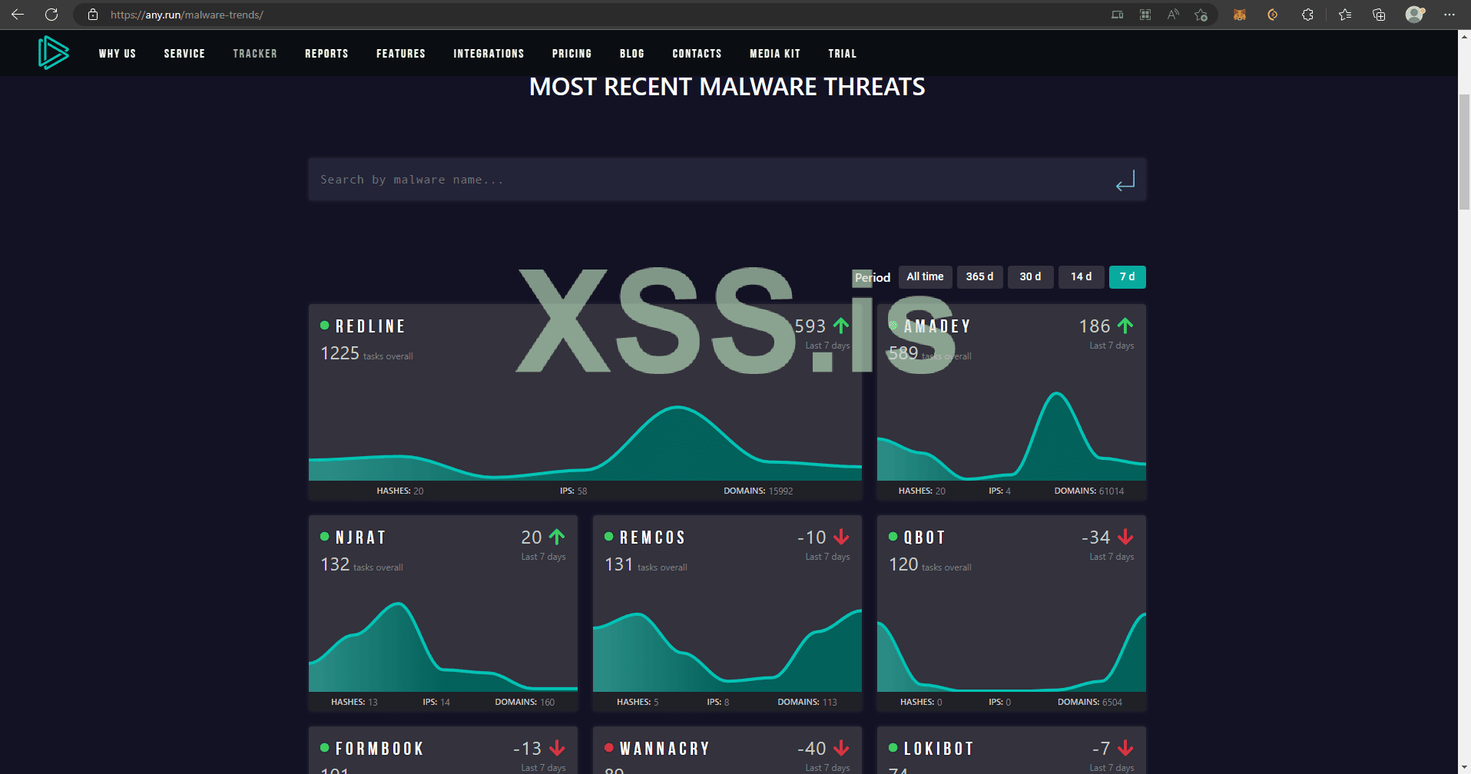The height and width of the screenshot is (774, 1471).
Task: Open the SERVICE menu item
Action: click(x=184, y=54)
